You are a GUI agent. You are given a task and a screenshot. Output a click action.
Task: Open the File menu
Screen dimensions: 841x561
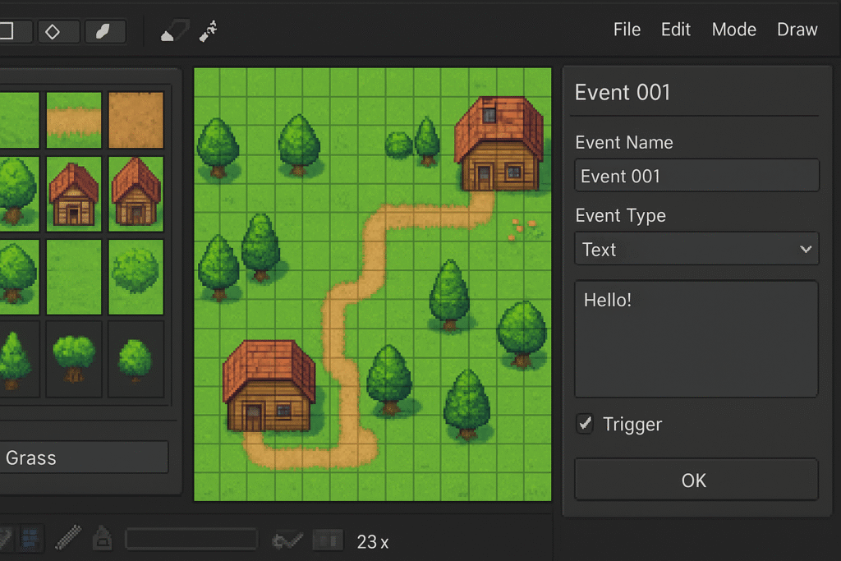click(627, 29)
